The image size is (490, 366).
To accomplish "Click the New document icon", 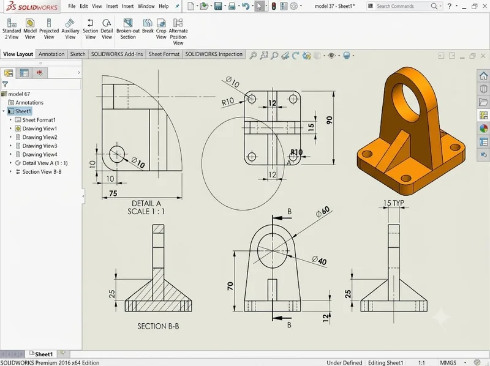I will click(190, 6).
